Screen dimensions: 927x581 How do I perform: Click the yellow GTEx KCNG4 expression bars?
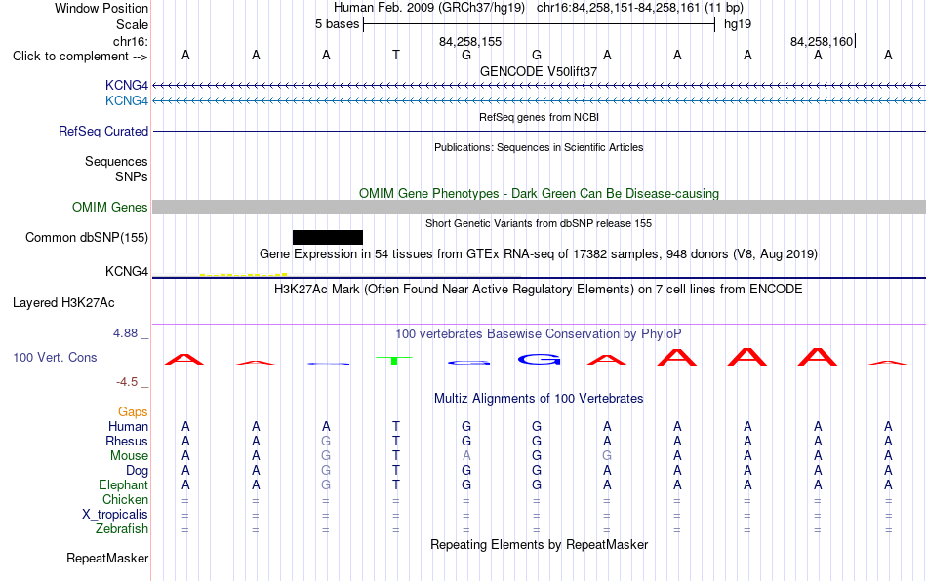[x=244, y=275]
